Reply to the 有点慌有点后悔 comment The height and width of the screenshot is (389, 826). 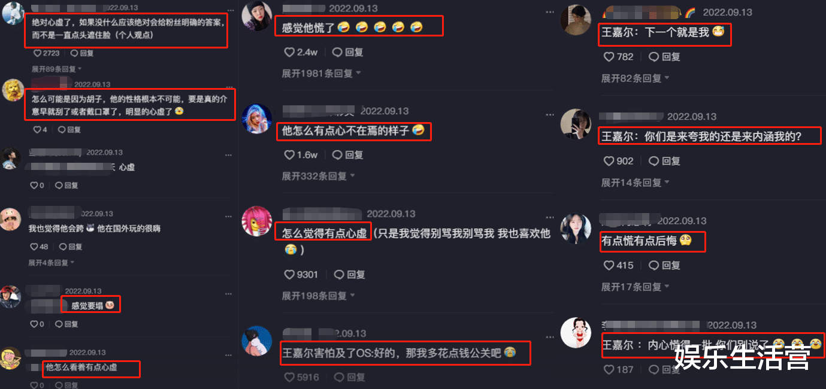tap(665, 265)
